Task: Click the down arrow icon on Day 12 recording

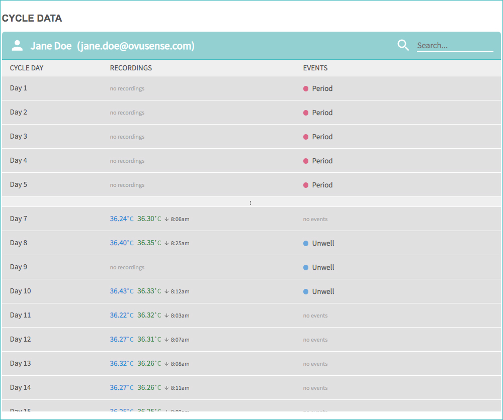Action: point(166,340)
